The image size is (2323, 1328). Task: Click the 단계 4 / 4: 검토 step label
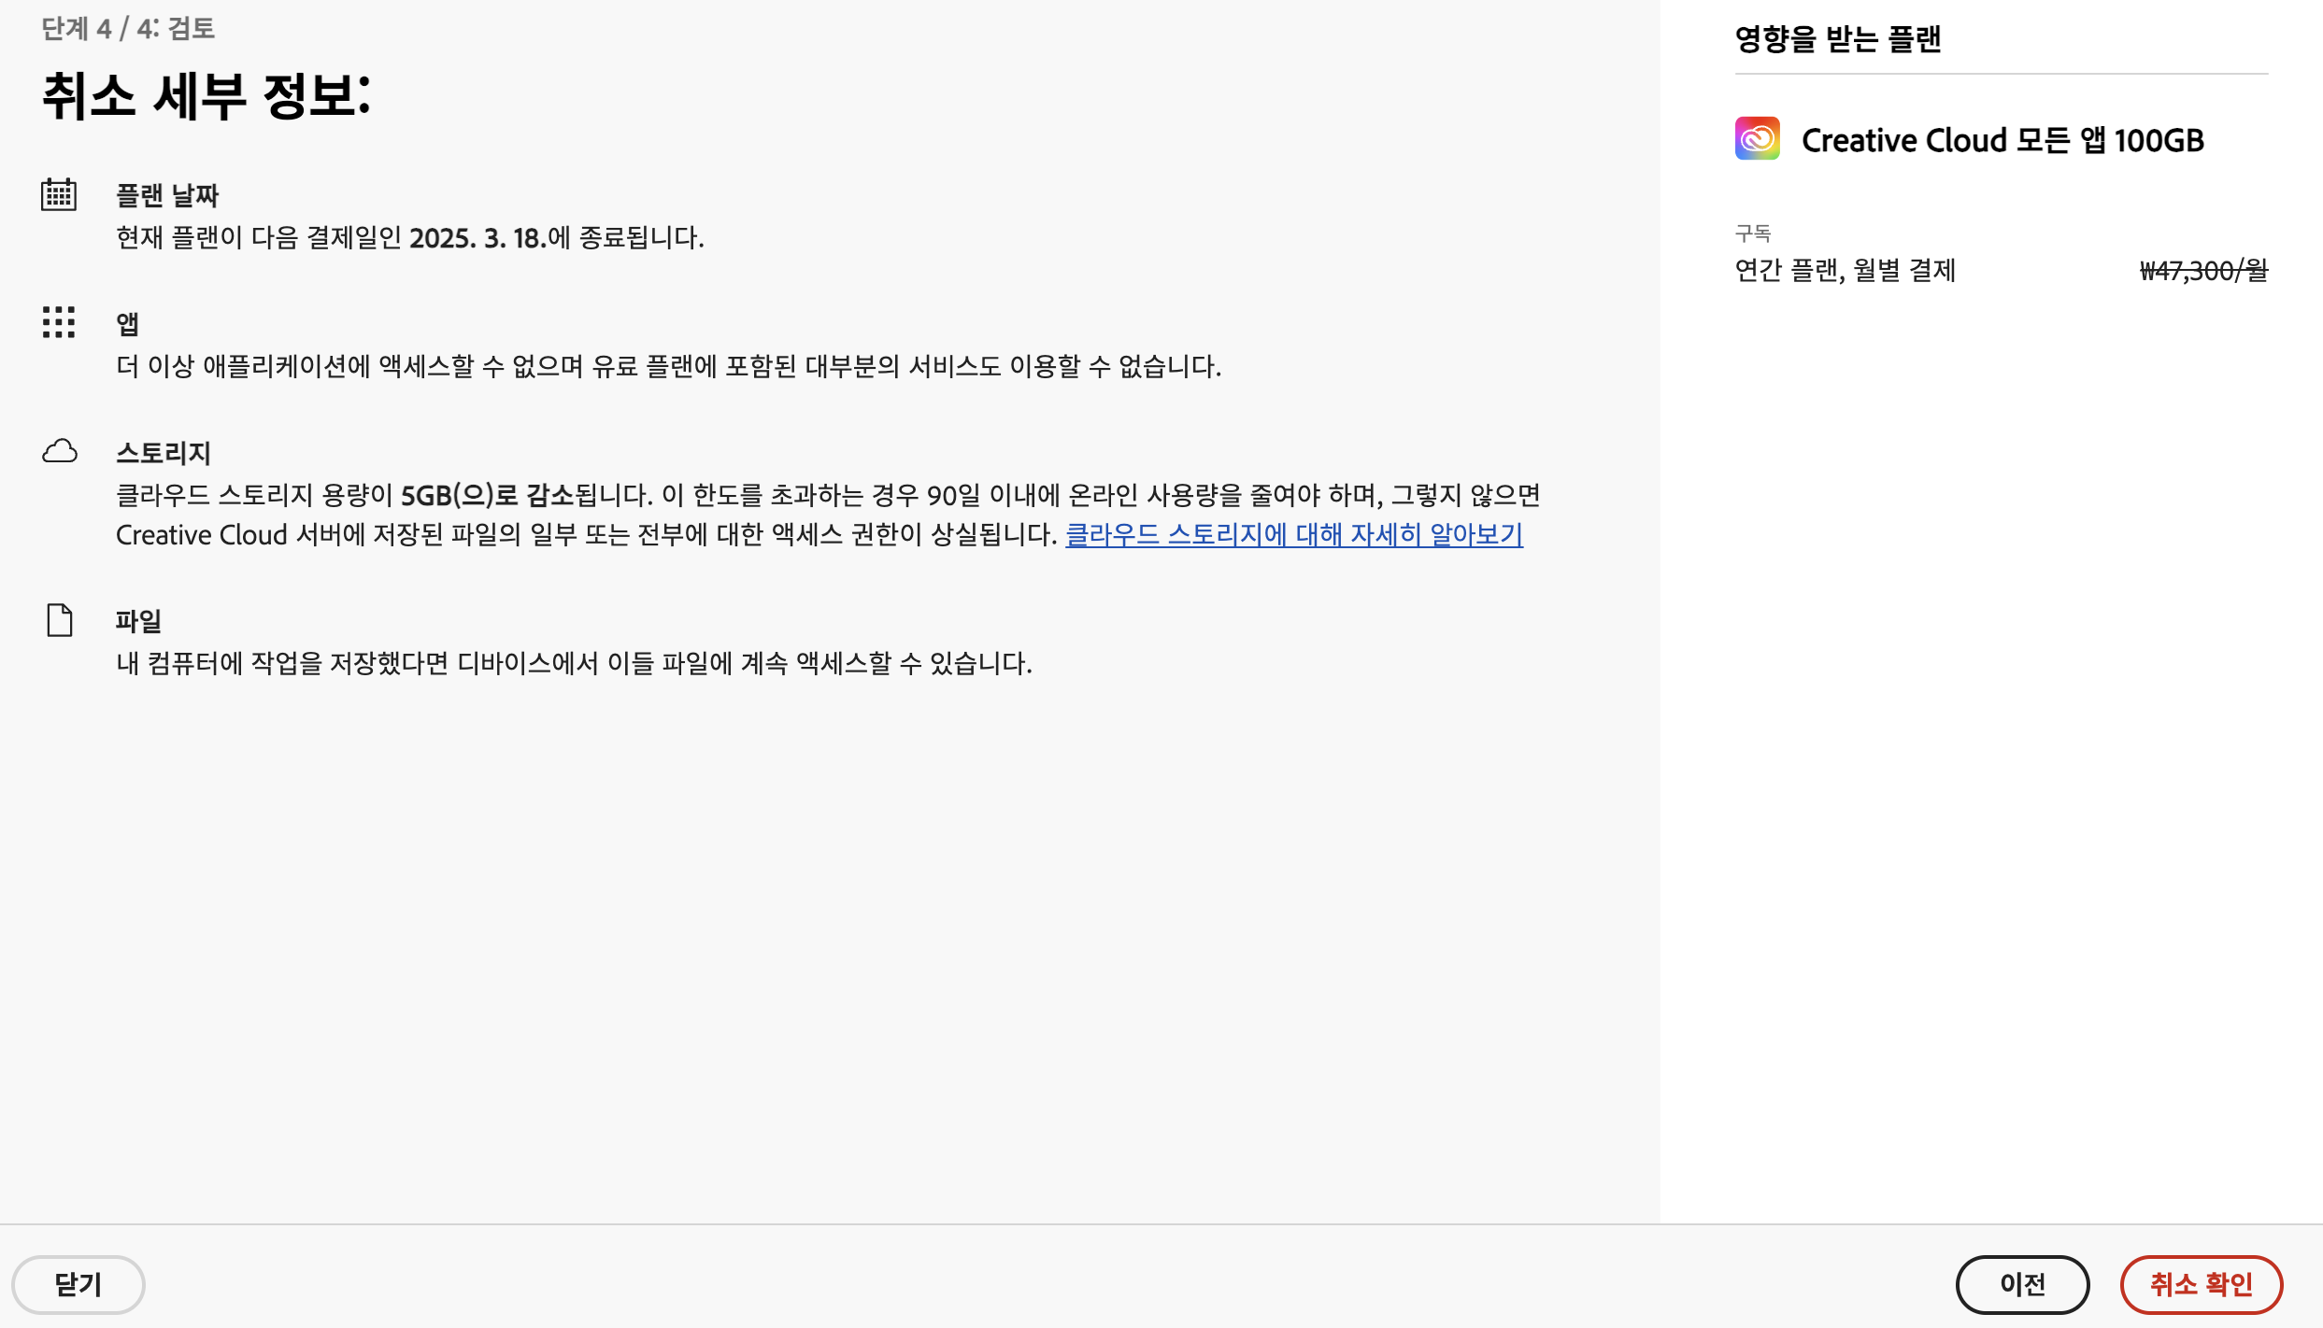coord(128,29)
